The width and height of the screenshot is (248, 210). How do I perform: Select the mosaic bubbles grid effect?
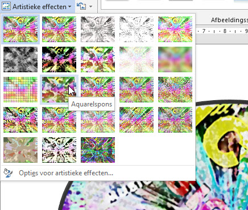point(20,89)
